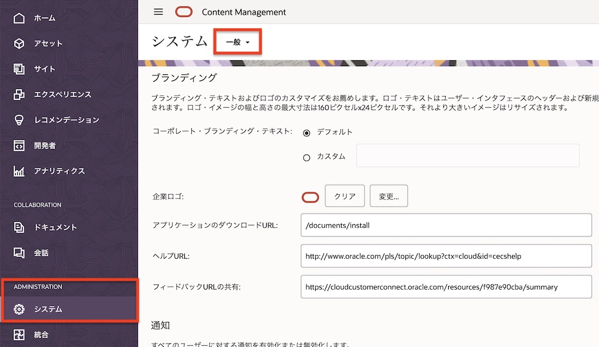
Task: Click the Content Management header title
Action: [243, 12]
